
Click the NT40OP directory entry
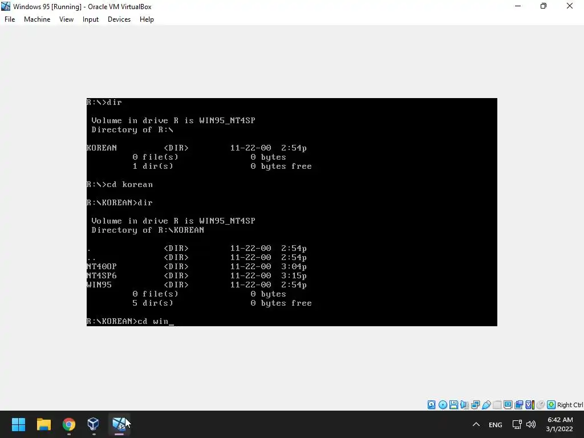coord(102,267)
